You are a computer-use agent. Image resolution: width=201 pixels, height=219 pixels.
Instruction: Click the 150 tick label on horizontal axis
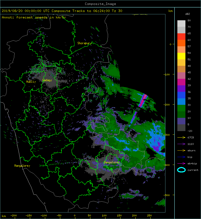point(119,216)
